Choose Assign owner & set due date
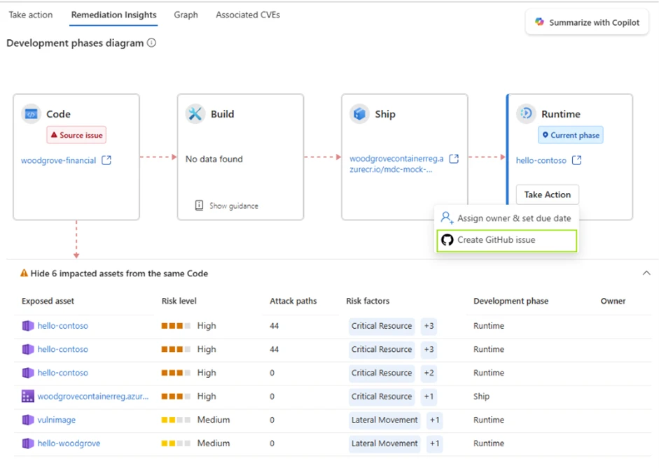This screenshot has height=468, width=659. (x=513, y=218)
